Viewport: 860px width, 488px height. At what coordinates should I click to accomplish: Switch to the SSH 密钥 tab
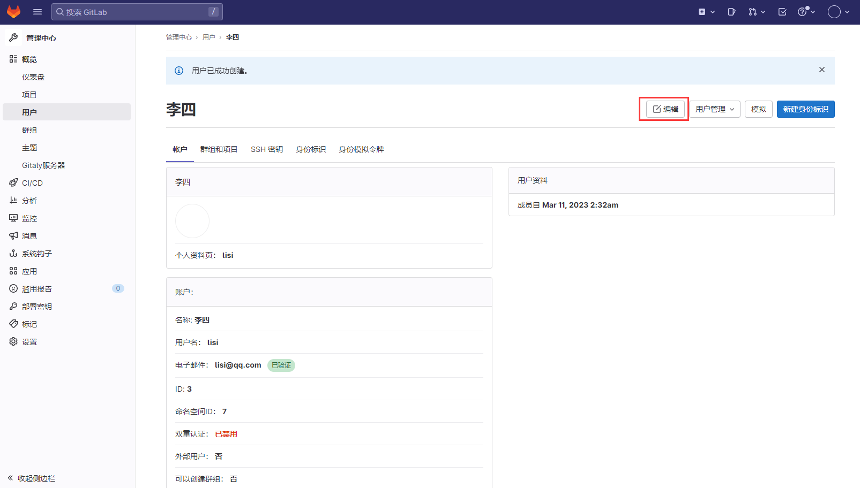click(x=266, y=149)
